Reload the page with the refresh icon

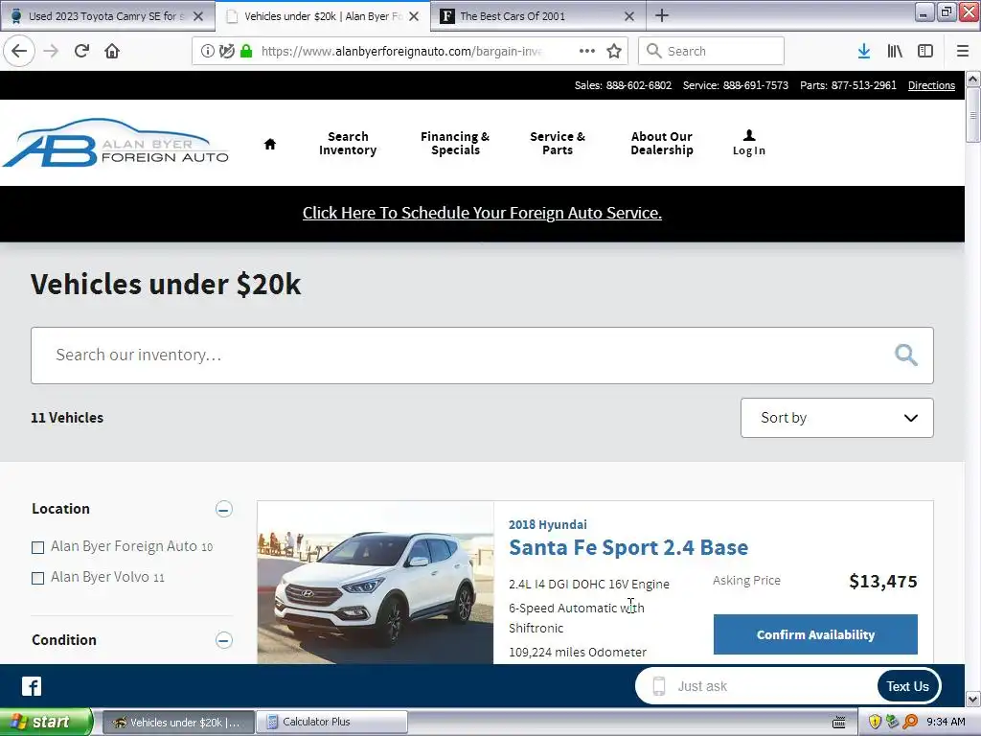pyautogui.click(x=81, y=51)
